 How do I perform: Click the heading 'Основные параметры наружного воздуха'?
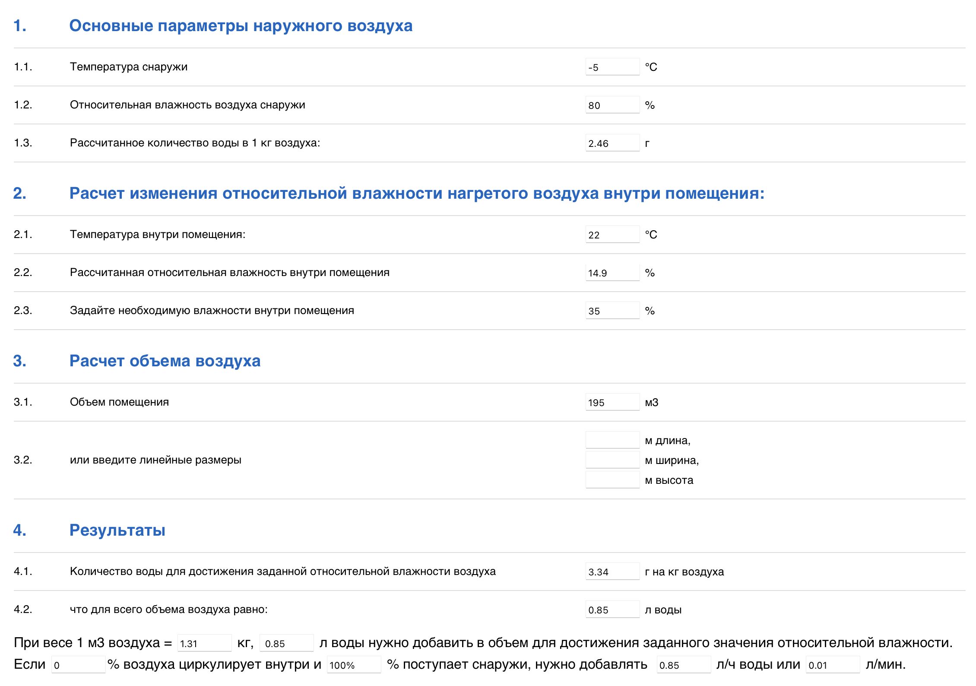[241, 26]
